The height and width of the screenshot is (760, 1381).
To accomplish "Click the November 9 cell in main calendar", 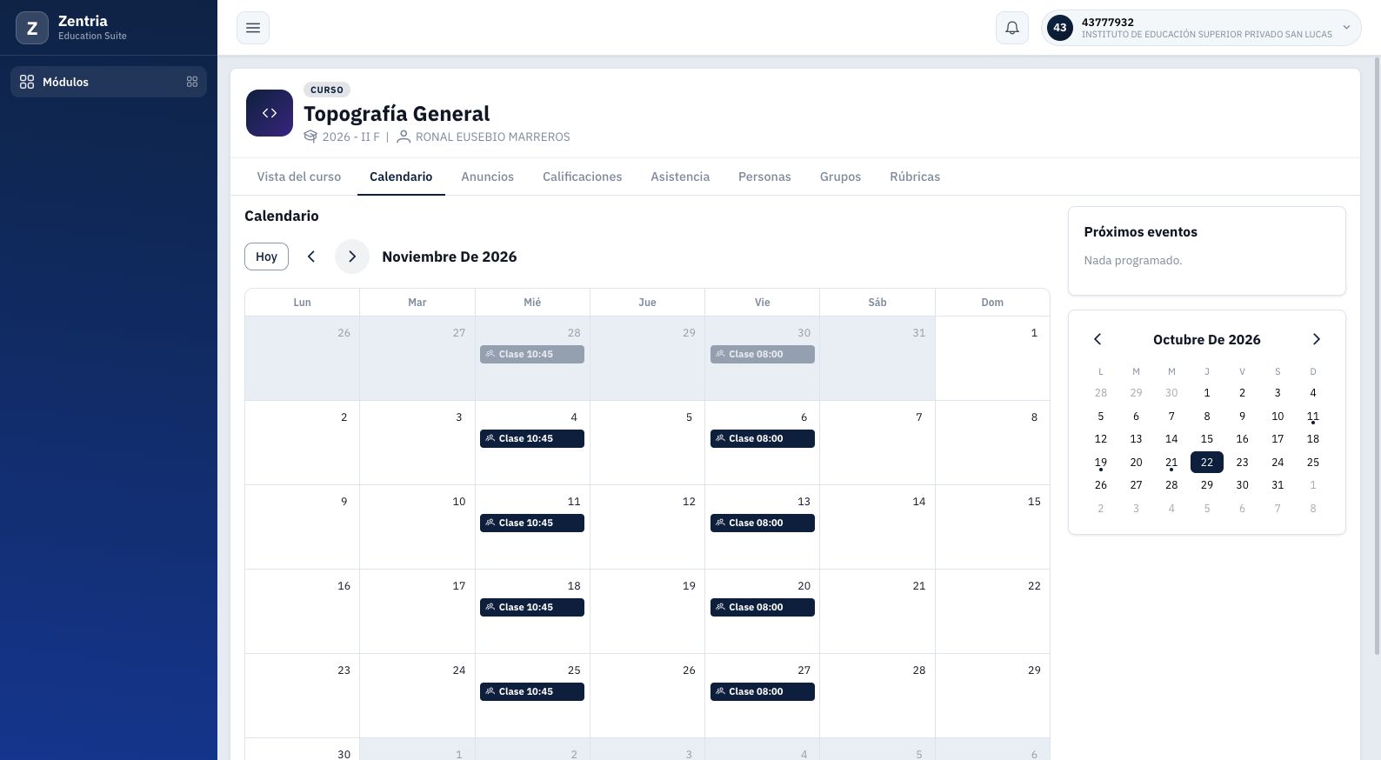I will pyautogui.click(x=303, y=527).
